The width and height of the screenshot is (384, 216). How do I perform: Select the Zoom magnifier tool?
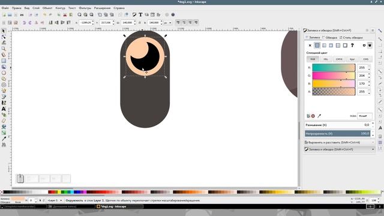point(4,49)
